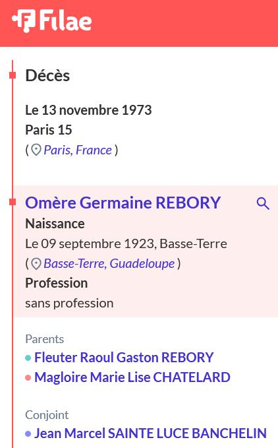Click the Conjoint section label

point(47,415)
